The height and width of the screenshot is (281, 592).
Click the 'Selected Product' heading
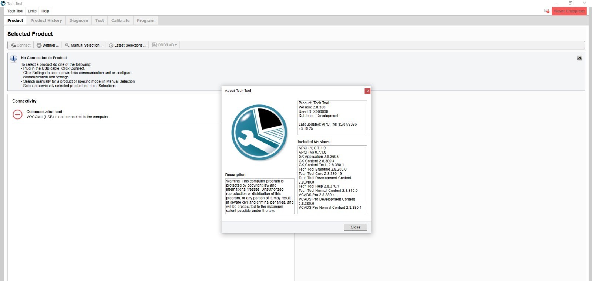tap(30, 34)
